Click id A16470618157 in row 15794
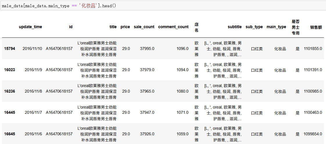This screenshot has height=144, width=326. pos(59,49)
